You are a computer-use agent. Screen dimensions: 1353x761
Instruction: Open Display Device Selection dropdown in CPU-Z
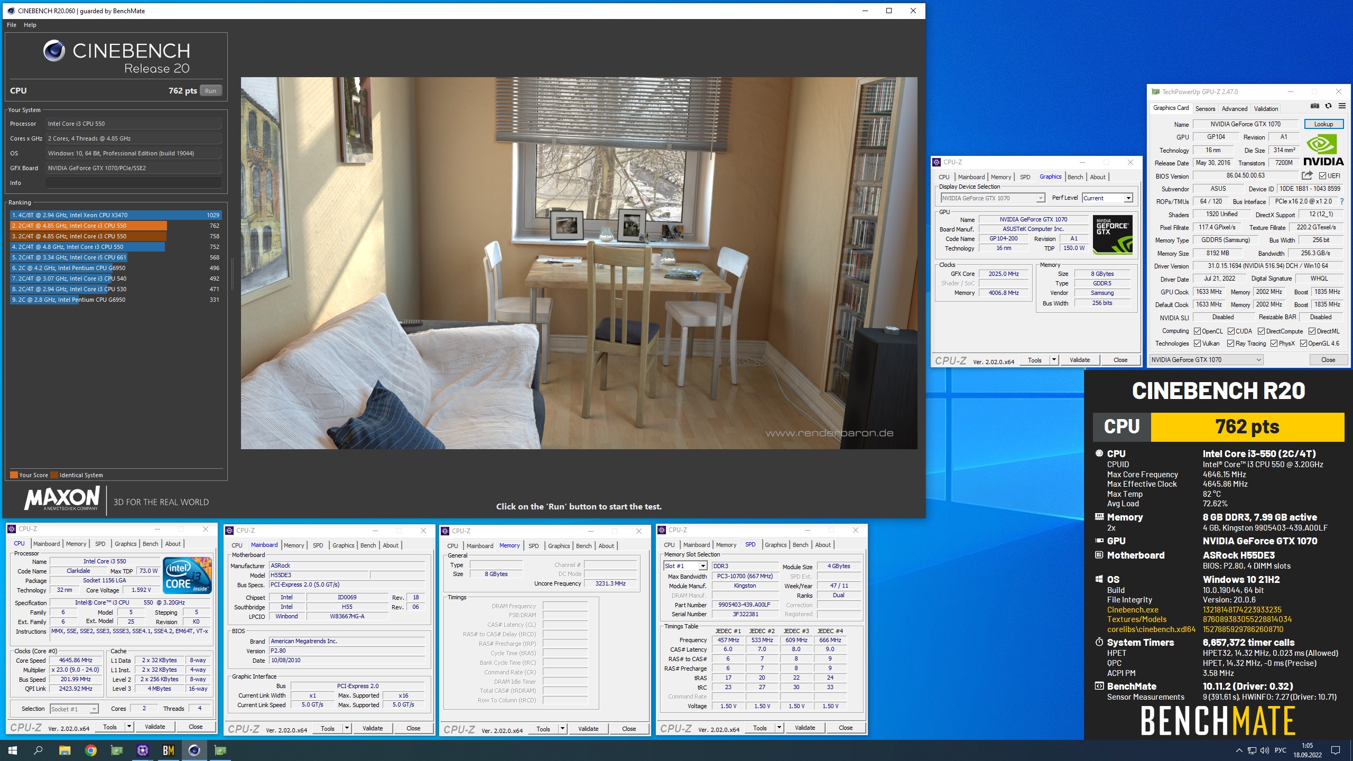[x=993, y=198]
